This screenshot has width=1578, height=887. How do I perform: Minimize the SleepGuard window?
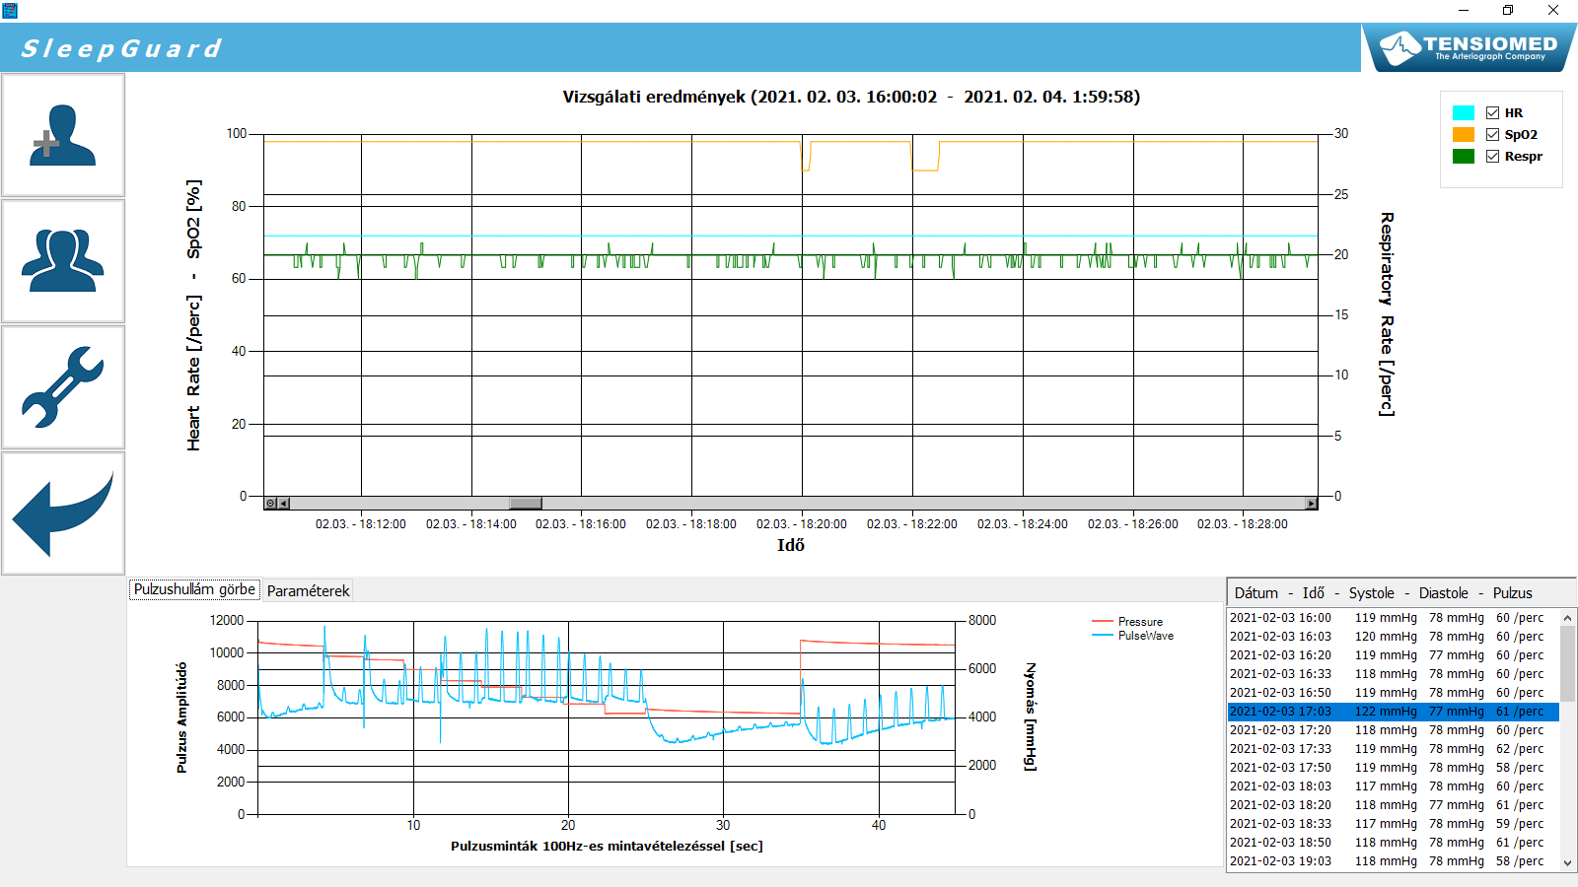click(1464, 10)
